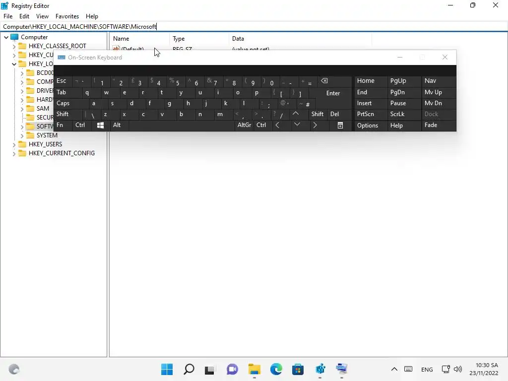Open the network tray icon
Screen dimensions: 508x381
[x=446, y=369]
